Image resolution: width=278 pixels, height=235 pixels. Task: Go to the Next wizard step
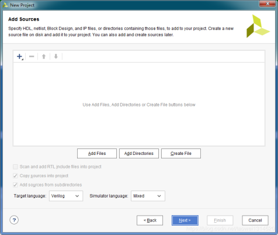[x=185, y=220]
